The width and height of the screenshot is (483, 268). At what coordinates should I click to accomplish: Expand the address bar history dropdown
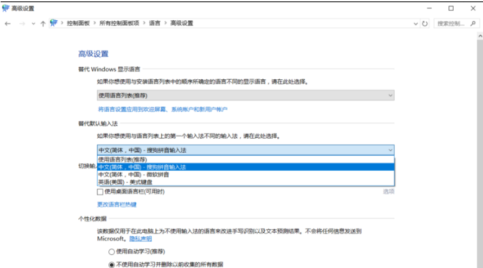[415, 23]
